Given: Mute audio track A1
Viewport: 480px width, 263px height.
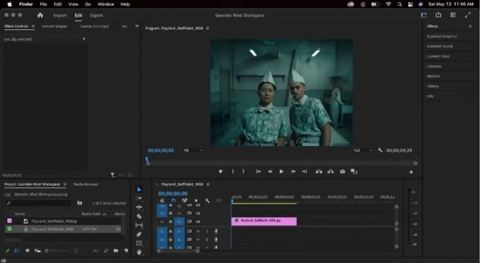Looking at the screenshot, I should click(x=198, y=231).
